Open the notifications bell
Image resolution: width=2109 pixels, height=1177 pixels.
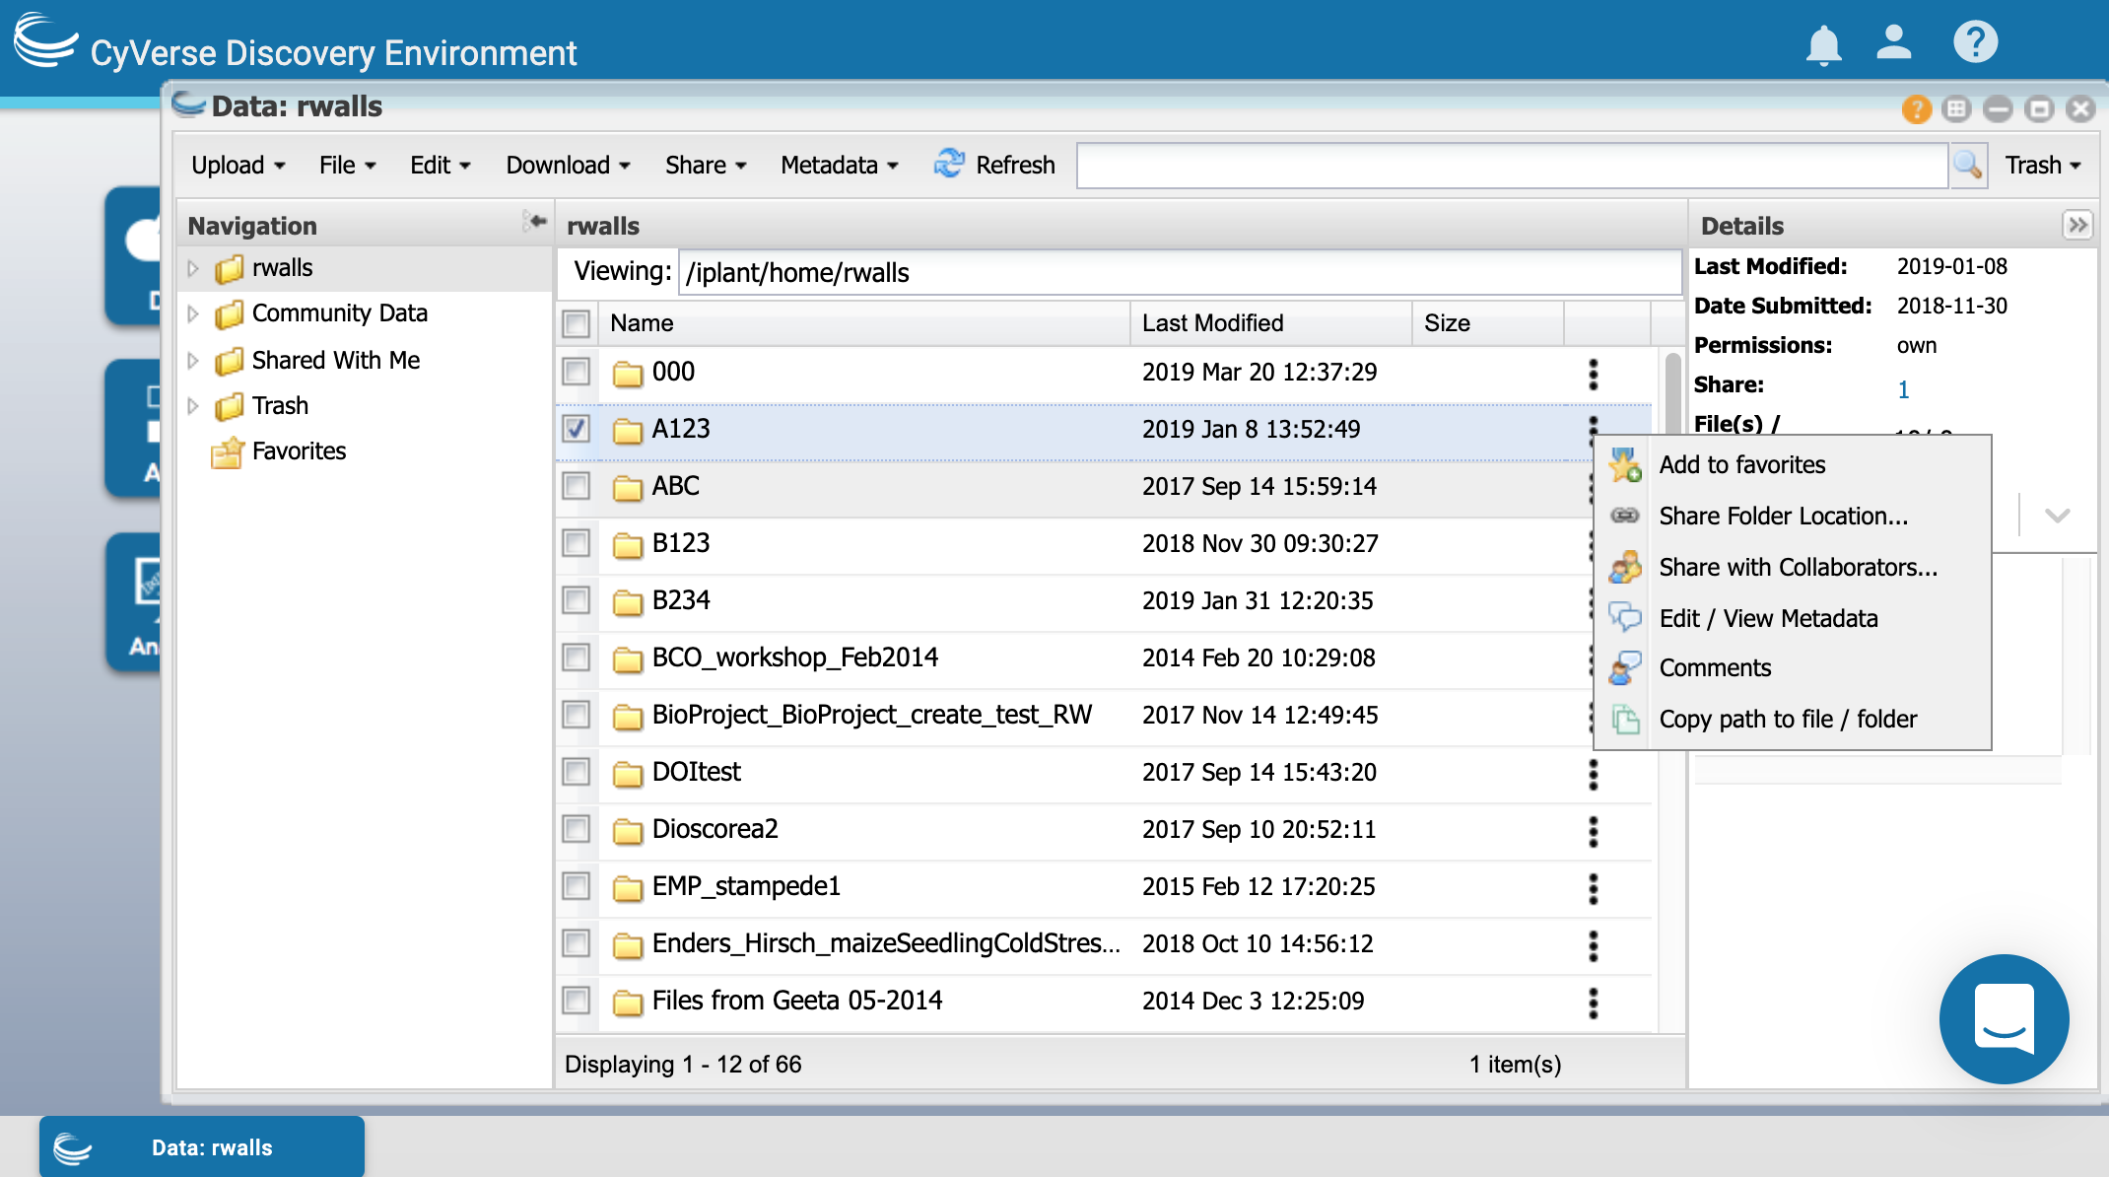click(x=1823, y=45)
